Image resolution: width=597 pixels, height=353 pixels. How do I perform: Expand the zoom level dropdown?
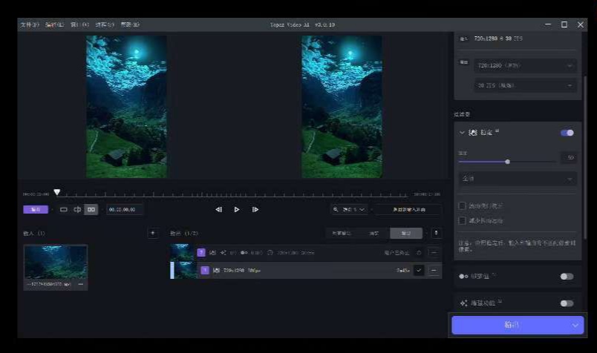point(349,209)
